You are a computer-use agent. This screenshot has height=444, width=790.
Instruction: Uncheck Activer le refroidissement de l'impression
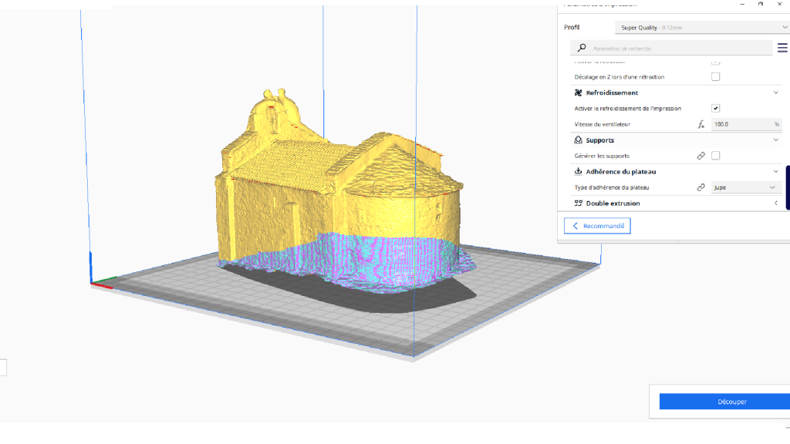coord(715,109)
